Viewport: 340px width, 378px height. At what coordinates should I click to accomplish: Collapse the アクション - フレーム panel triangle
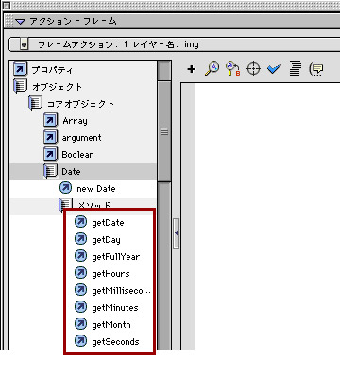(21, 22)
